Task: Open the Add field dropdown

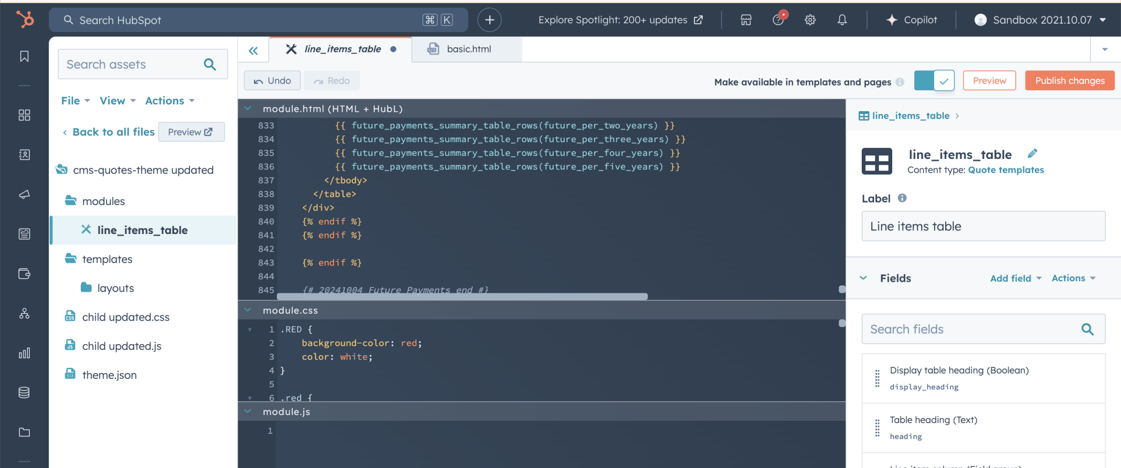Action: pos(1016,278)
